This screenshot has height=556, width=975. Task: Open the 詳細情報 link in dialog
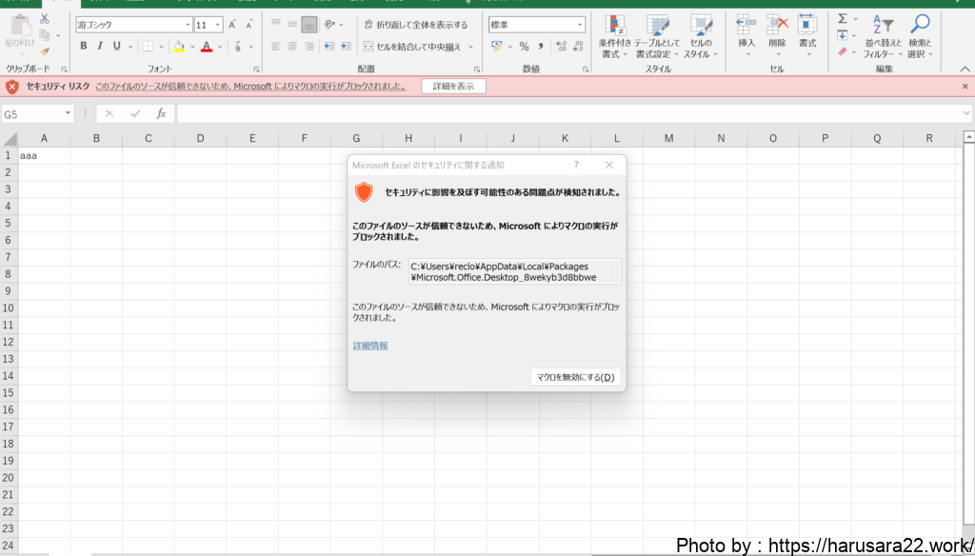369,346
